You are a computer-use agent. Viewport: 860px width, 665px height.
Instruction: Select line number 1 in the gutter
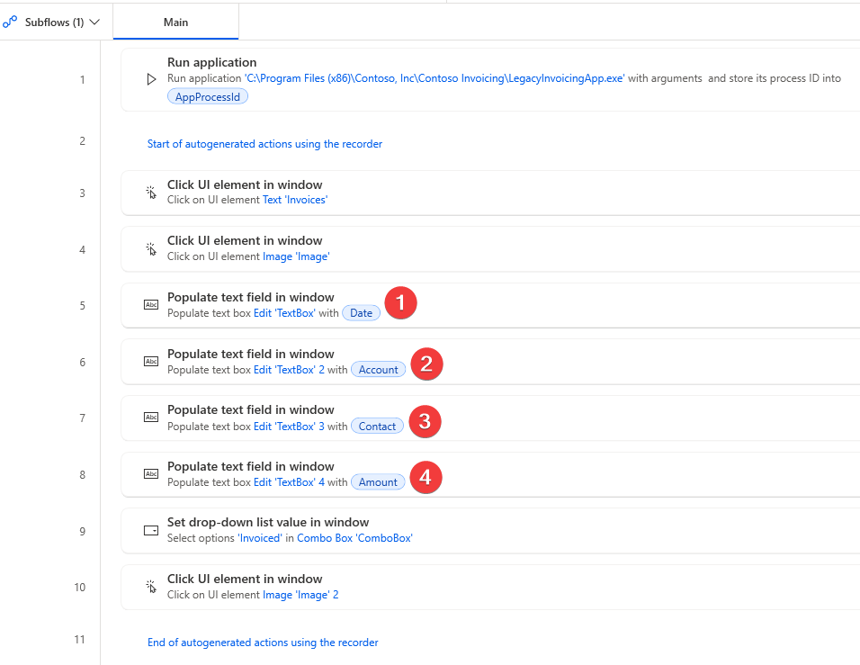pos(82,80)
